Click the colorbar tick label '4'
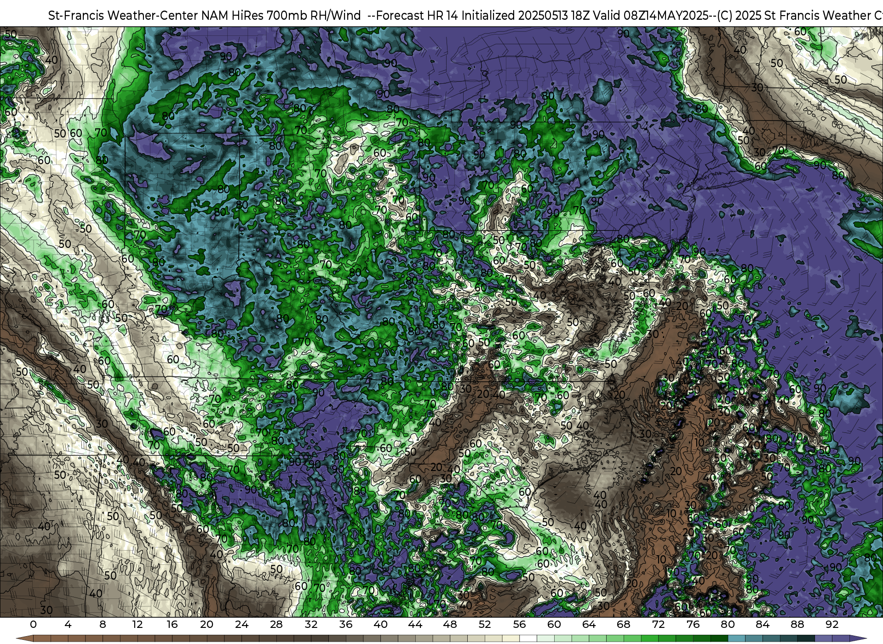Viewport: 883px width, 644px height. [68, 625]
